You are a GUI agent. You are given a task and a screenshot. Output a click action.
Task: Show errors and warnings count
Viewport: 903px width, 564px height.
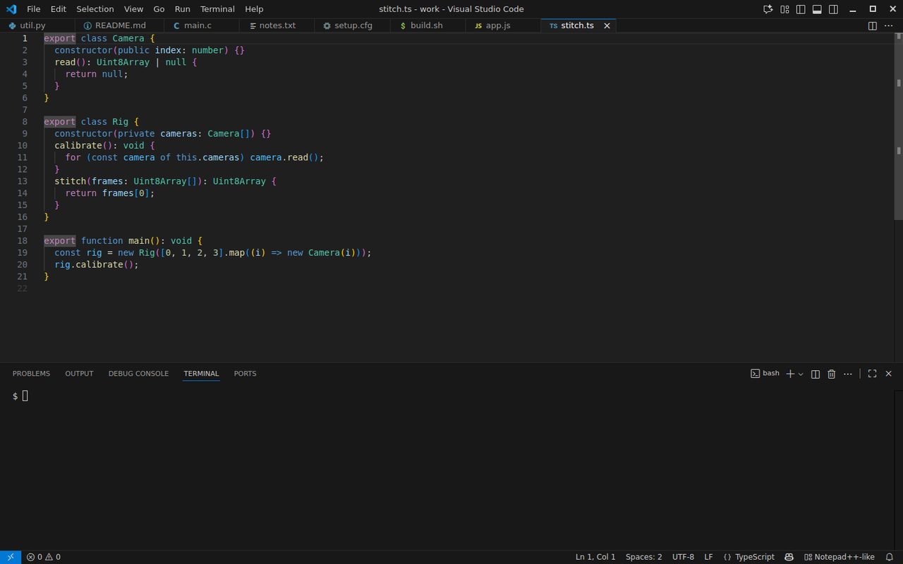pos(44,557)
